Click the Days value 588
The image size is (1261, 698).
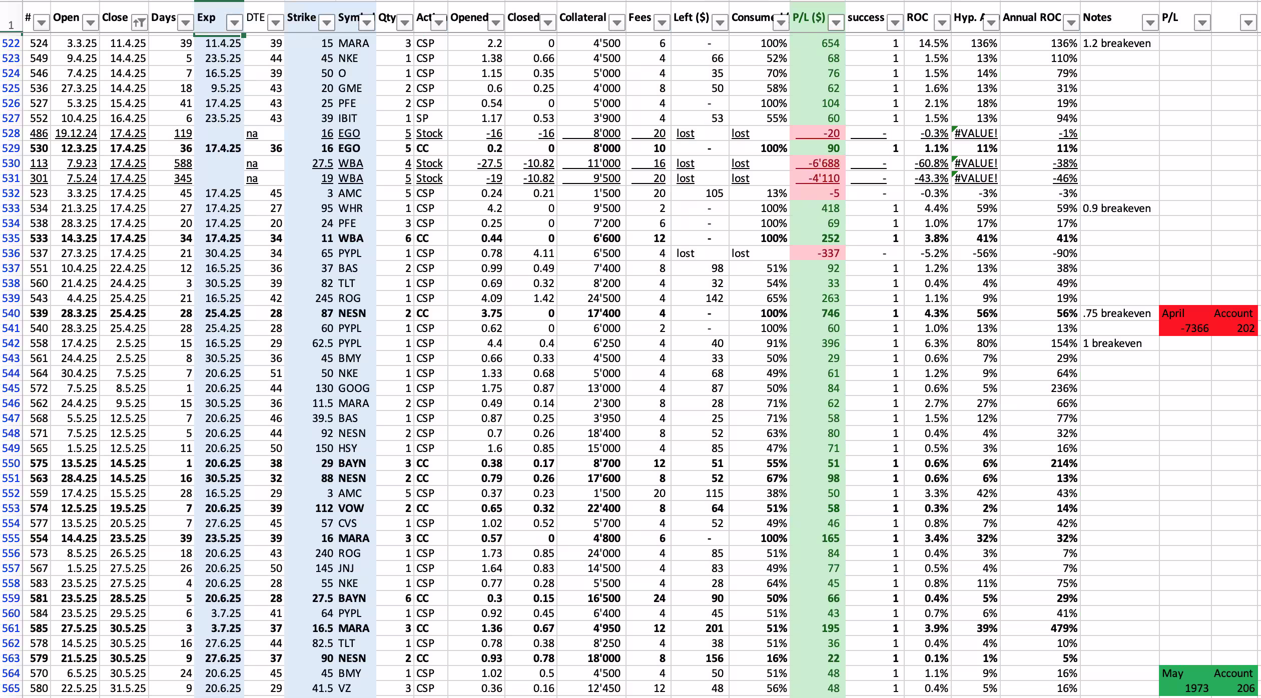pyautogui.click(x=172, y=163)
